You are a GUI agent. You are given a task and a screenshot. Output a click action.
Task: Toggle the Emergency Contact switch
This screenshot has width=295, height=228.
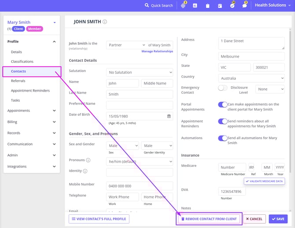tap(222, 88)
